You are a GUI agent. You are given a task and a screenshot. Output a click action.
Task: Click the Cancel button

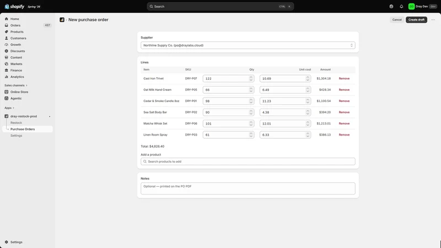[397, 20]
